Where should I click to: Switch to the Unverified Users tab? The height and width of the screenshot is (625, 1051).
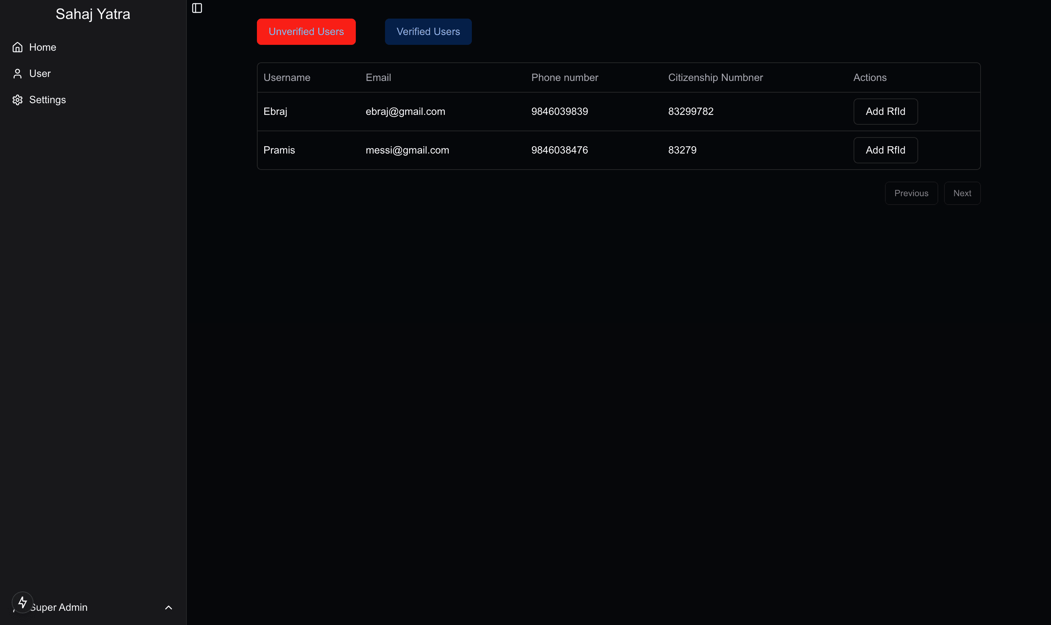(x=307, y=32)
